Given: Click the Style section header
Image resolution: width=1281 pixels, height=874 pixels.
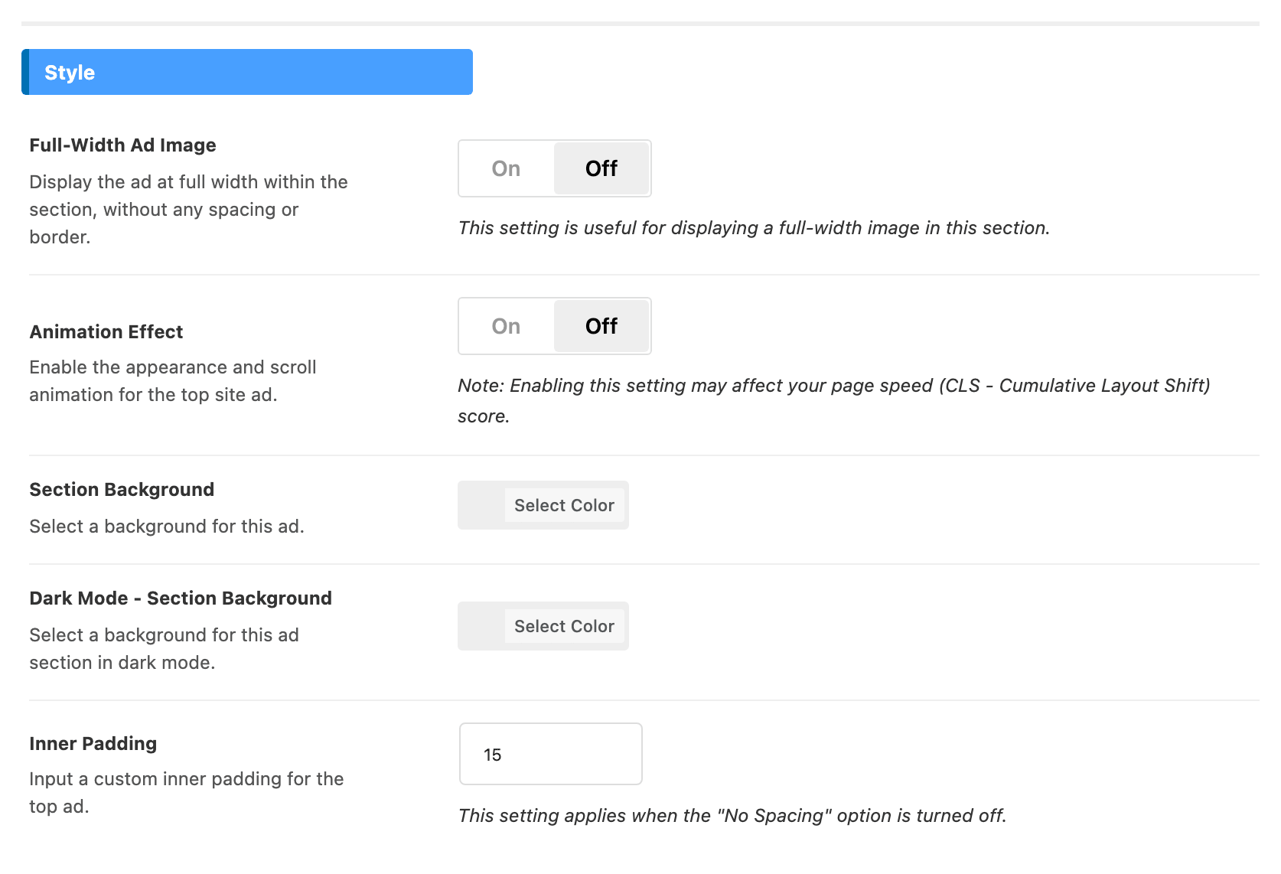Looking at the screenshot, I should (247, 72).
